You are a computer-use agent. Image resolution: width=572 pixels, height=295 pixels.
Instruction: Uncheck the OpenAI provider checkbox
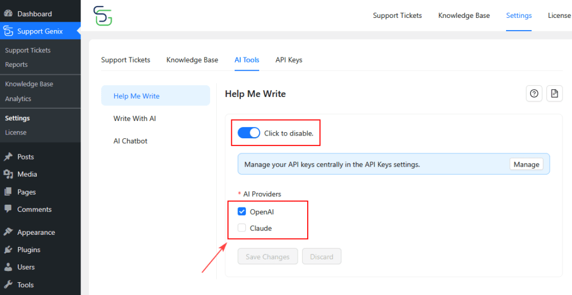[x=241, y=211]
